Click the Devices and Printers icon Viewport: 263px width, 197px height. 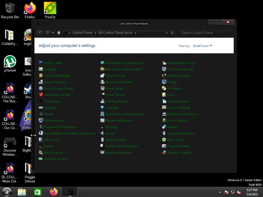point(102,82)
